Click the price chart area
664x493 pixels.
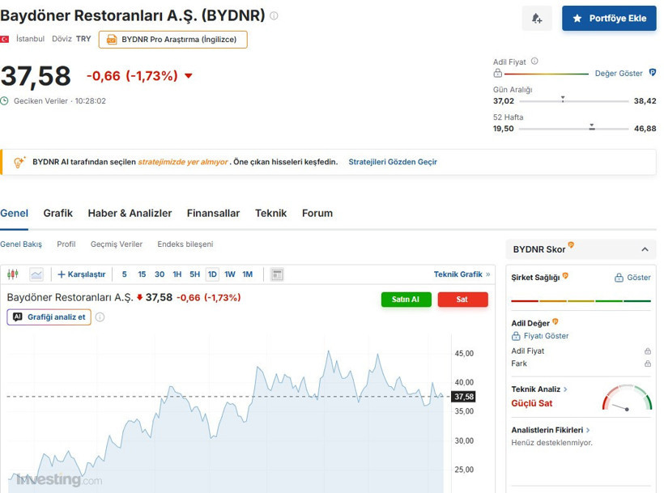tap(228, 414)
